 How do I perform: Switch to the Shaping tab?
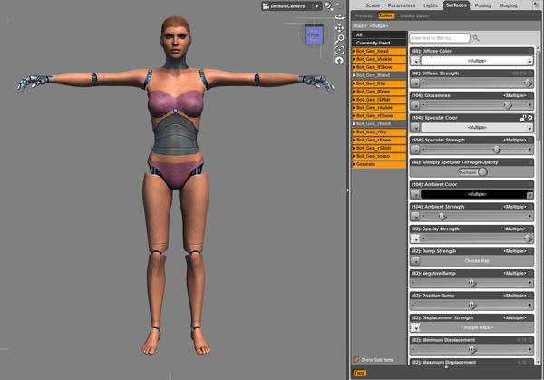click(508, 5)
